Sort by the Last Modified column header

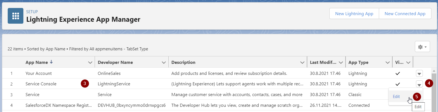coord(323,62)
